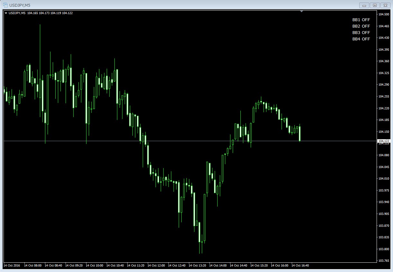
Task: Click the 104.255 price scale label
Action: pos(384,97)
